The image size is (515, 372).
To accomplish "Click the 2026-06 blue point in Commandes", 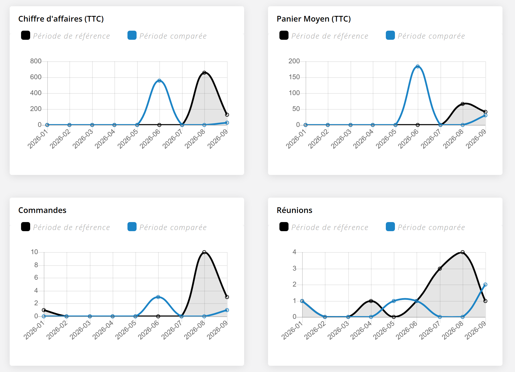I will 158,297.
